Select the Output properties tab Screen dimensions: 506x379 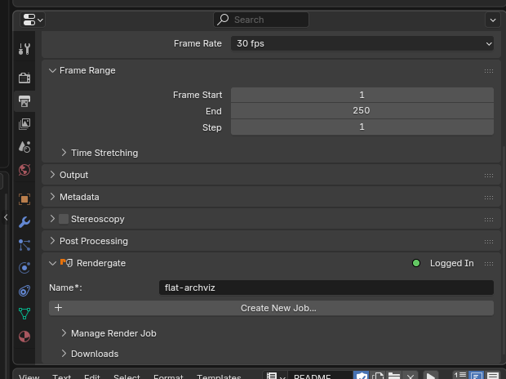[x=24, y=101]
